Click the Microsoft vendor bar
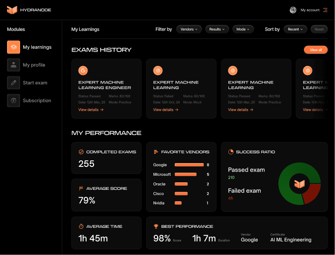Image resolution: width=335 pixels, height=255 pixels. tap(185, 174)
